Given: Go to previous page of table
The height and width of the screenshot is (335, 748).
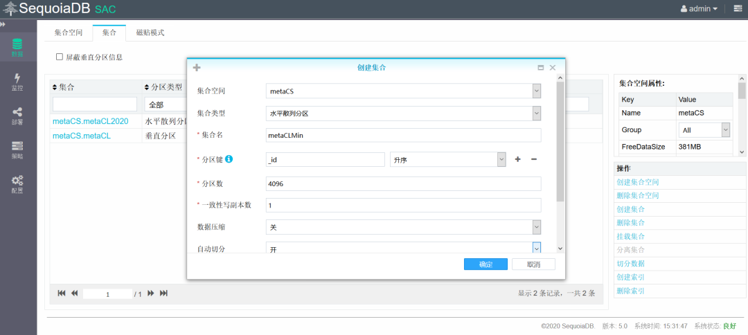Looking at the screenshot, I should (x=74, y=293).
